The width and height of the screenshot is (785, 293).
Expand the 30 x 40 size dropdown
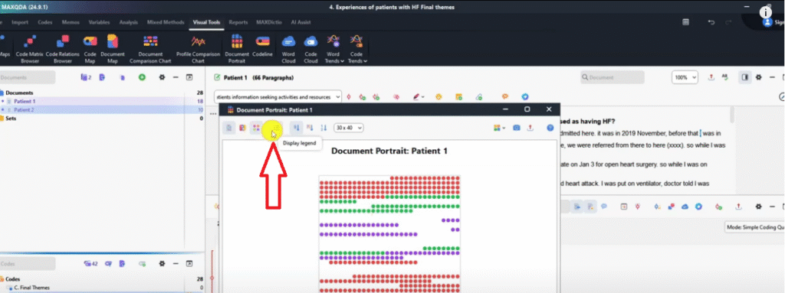349,128
